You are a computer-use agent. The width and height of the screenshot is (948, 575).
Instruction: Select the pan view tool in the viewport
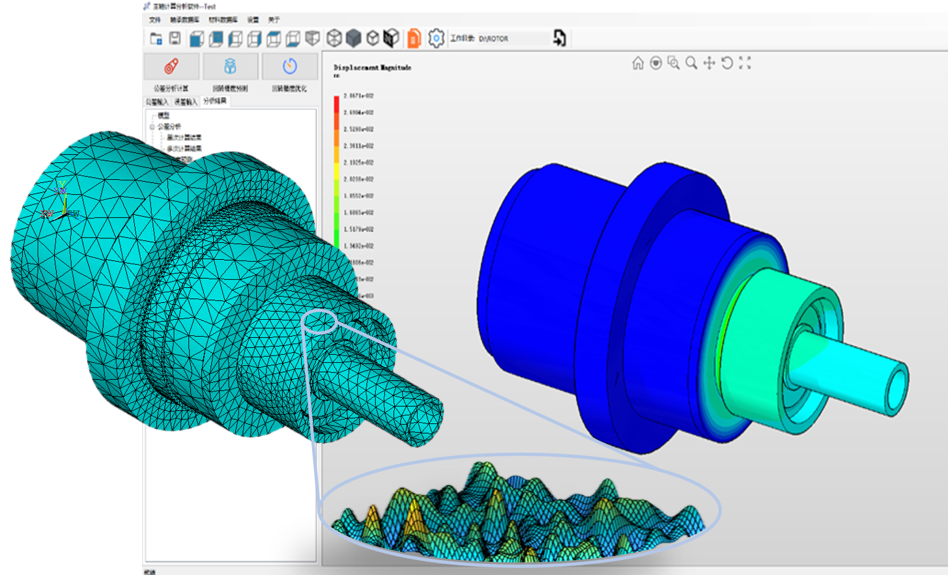(710, 63)
